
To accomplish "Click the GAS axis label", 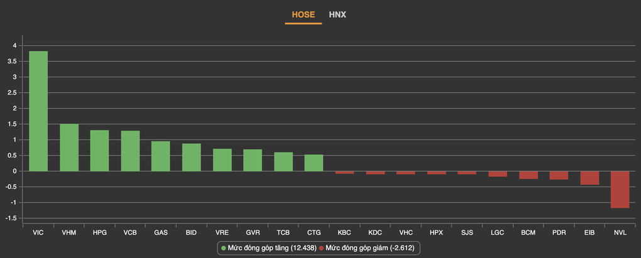I will 161,233.
